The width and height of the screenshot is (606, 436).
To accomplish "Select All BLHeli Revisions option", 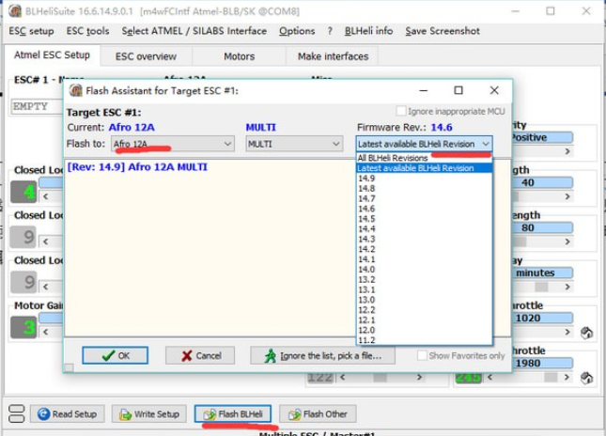I will [424, 158].
